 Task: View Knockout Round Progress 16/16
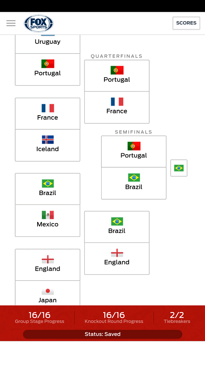114,317
